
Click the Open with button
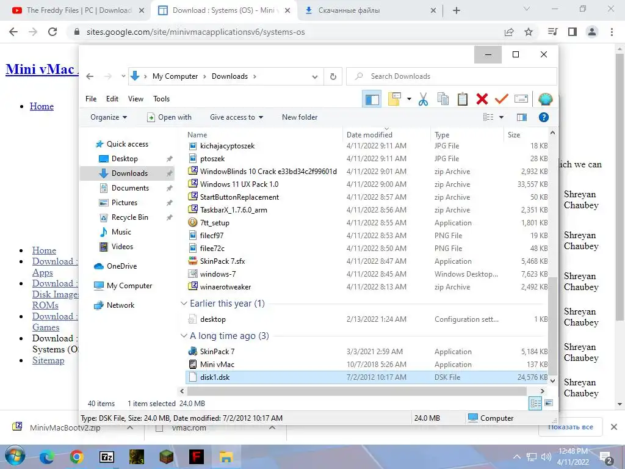tap(170, 117)
